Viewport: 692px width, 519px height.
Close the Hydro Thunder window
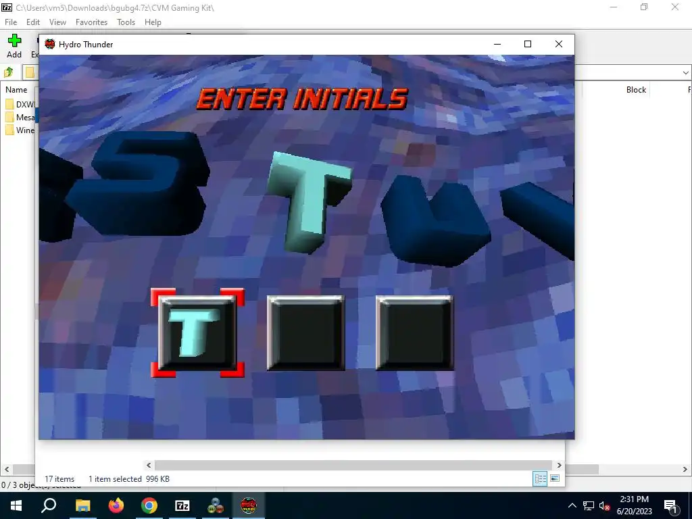pyautogui.click(x=559, y=44)
